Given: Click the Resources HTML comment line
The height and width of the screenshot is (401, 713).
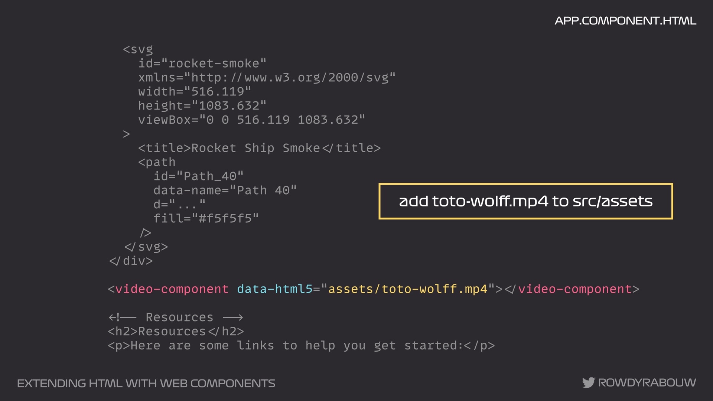Looking at the screenshot, I should (176, 317).
